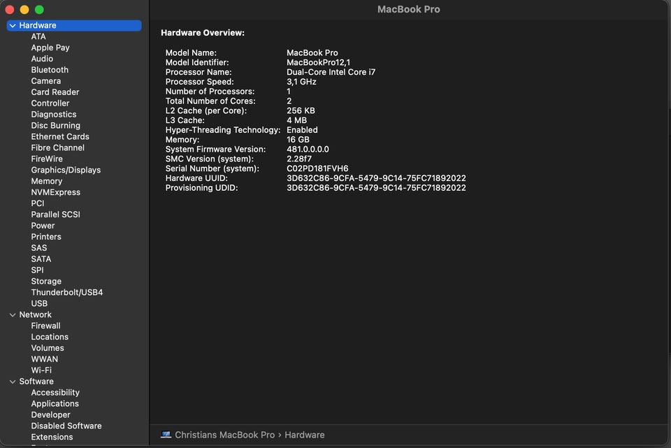Viewport: 671px width, 448px height.
Task: Select processor speed value 3,1 GHz
Action: [301, 82]
